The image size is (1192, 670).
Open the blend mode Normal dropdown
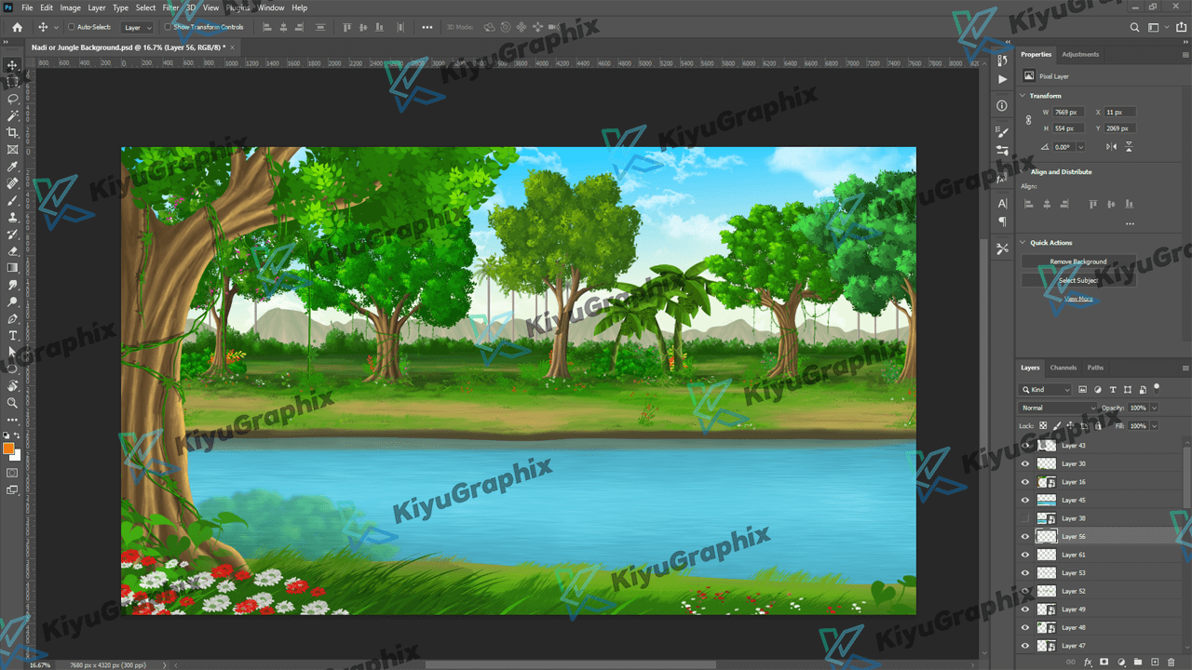(1059, 408)
